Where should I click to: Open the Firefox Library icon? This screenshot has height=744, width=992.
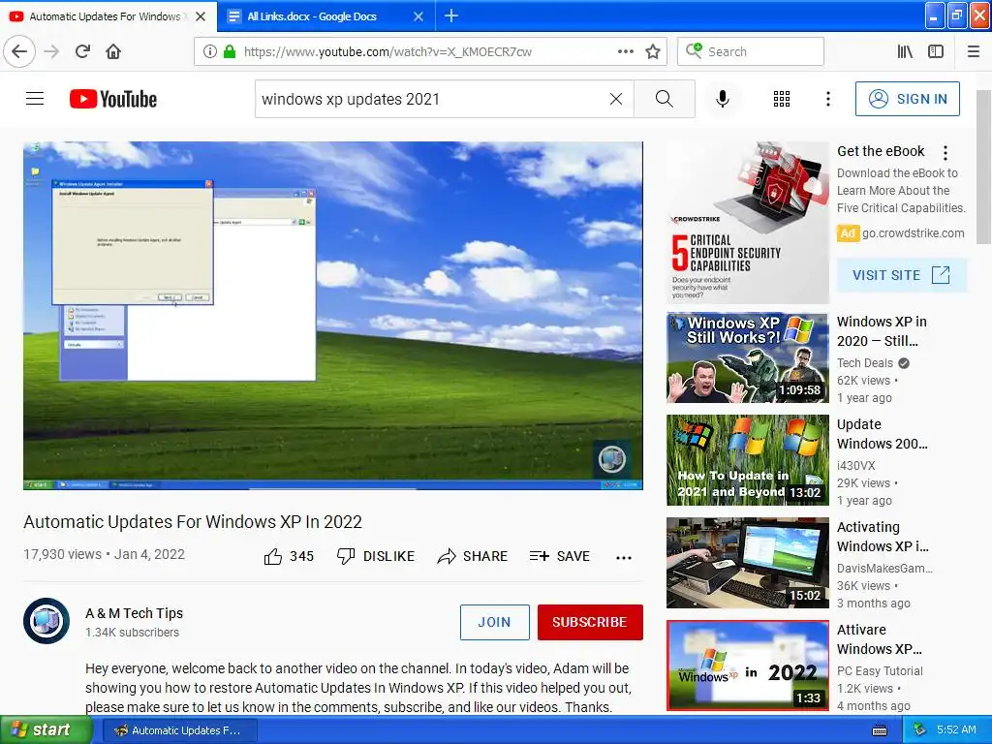click(906, 51)
